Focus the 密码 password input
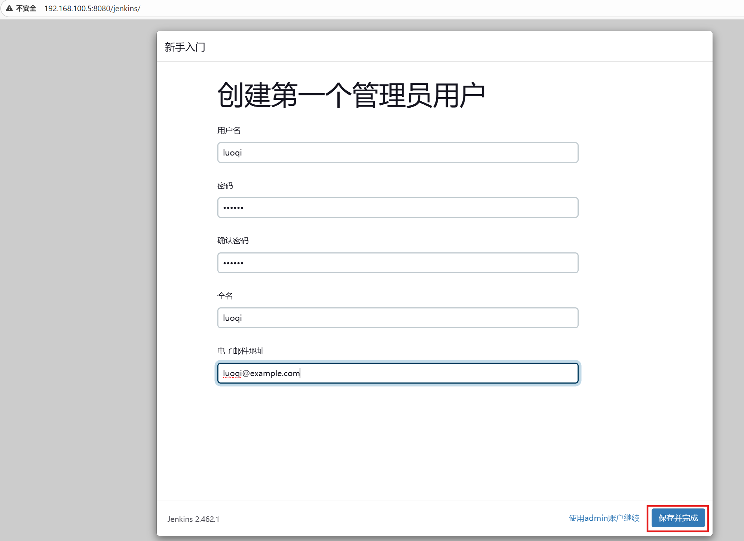Viewport: 744px width, 541px height. (397, 208)
